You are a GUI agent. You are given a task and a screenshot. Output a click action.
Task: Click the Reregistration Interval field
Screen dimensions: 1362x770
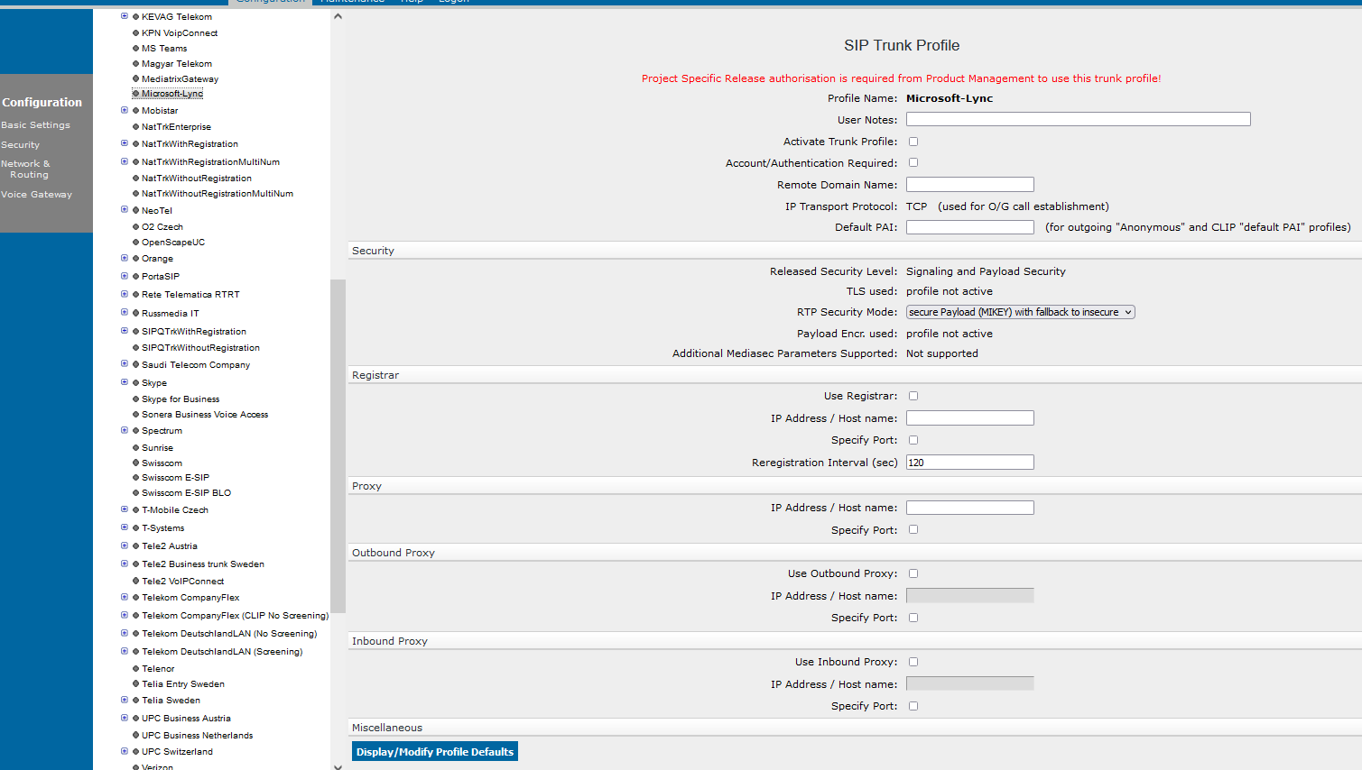click(970, 463)
